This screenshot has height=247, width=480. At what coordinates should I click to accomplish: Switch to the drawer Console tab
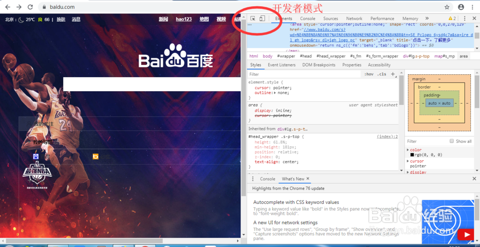[267, 179]
